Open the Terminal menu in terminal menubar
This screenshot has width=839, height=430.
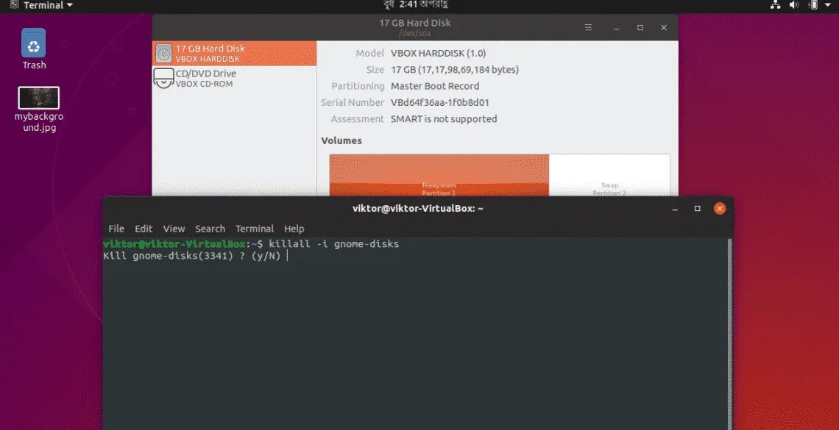[255, 229]
